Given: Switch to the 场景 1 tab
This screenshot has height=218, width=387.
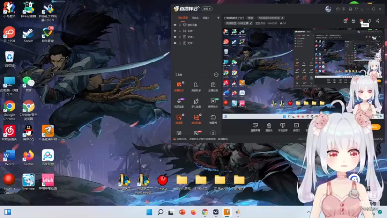Looking at the screenshot, I should coord(206,18).
